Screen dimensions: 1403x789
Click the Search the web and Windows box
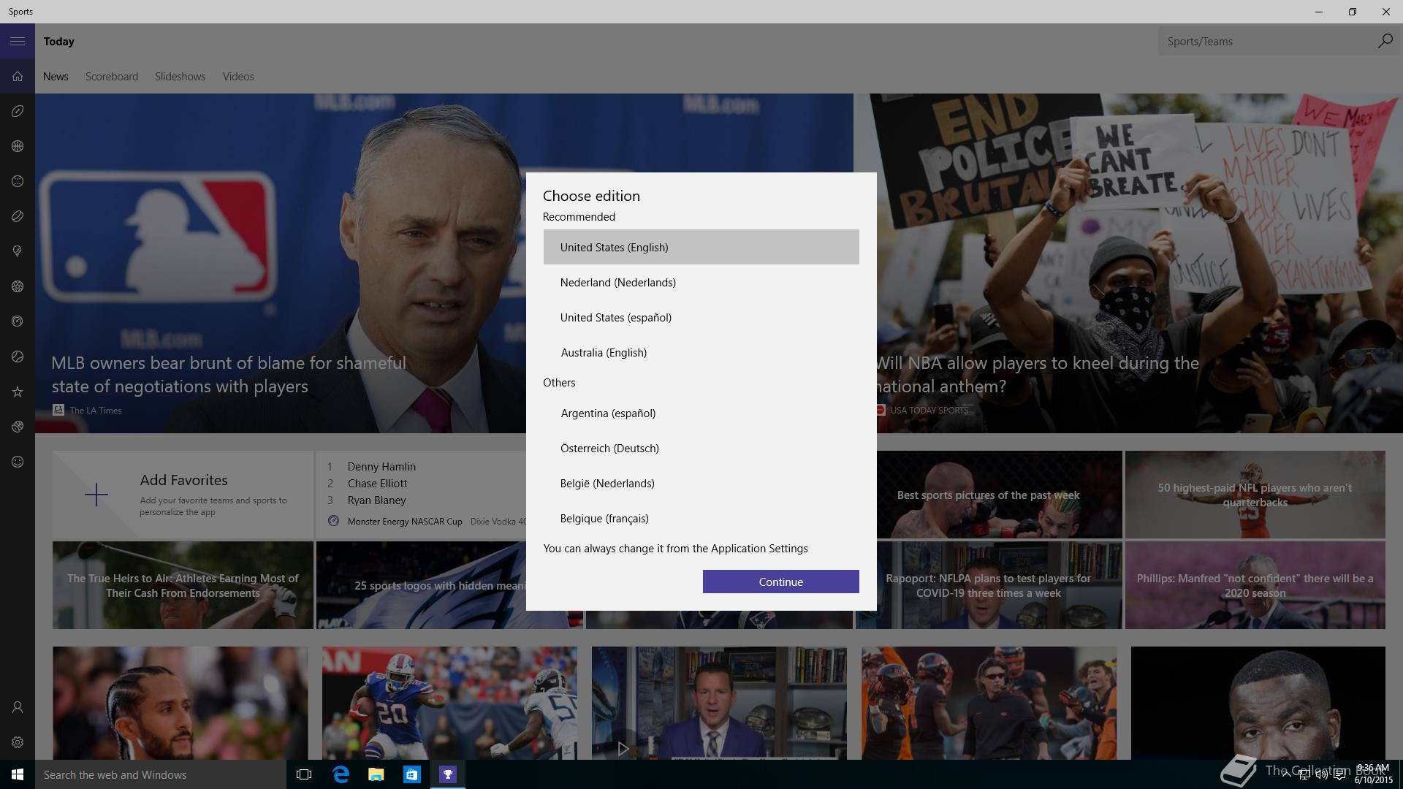click(161, 774)
